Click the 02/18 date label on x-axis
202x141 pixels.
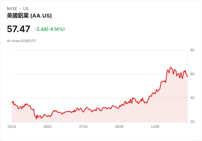(12, 127)
